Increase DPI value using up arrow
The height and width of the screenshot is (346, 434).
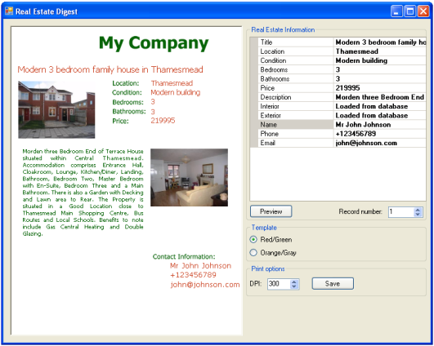point(294,282)
